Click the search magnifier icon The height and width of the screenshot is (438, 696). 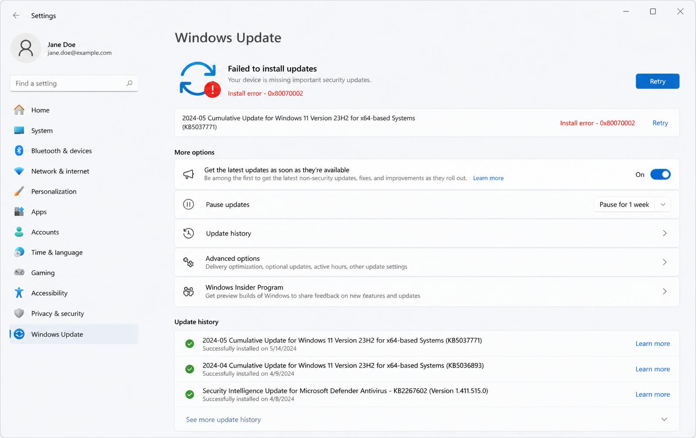click(129, 83)
